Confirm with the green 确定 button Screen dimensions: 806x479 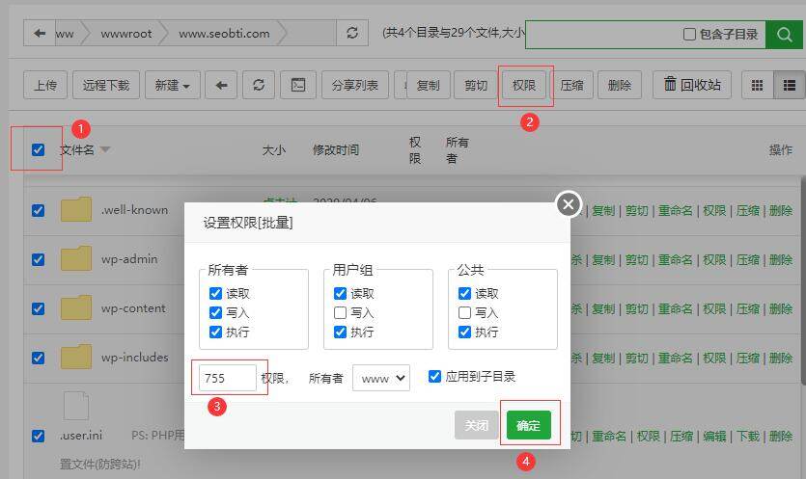[528, 425]
